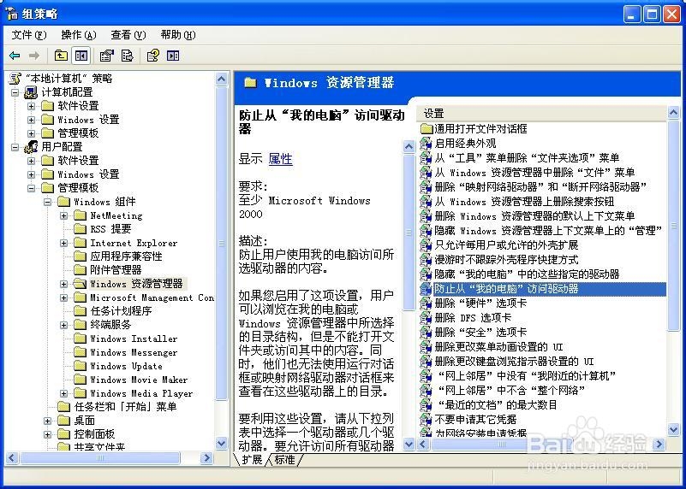This screenshot has width=686, height=489.
Task: Switch to the 标准 tab
Action: click(x=285, y=460)
